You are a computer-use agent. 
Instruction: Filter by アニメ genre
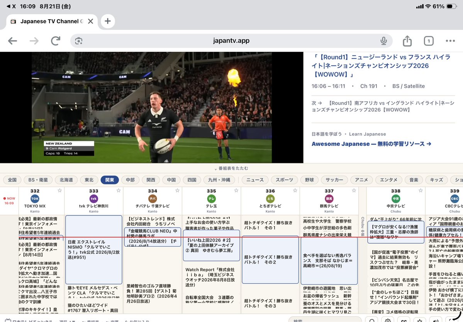(x=361, y=180)
